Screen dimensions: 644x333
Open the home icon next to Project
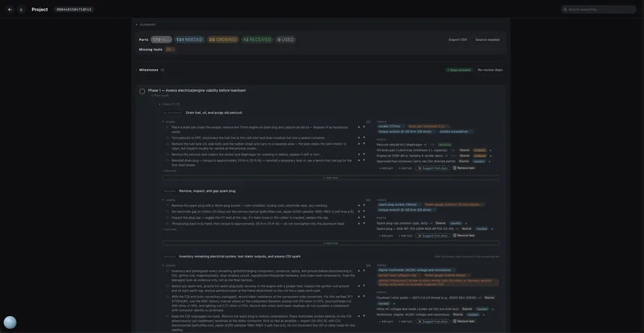22,10
